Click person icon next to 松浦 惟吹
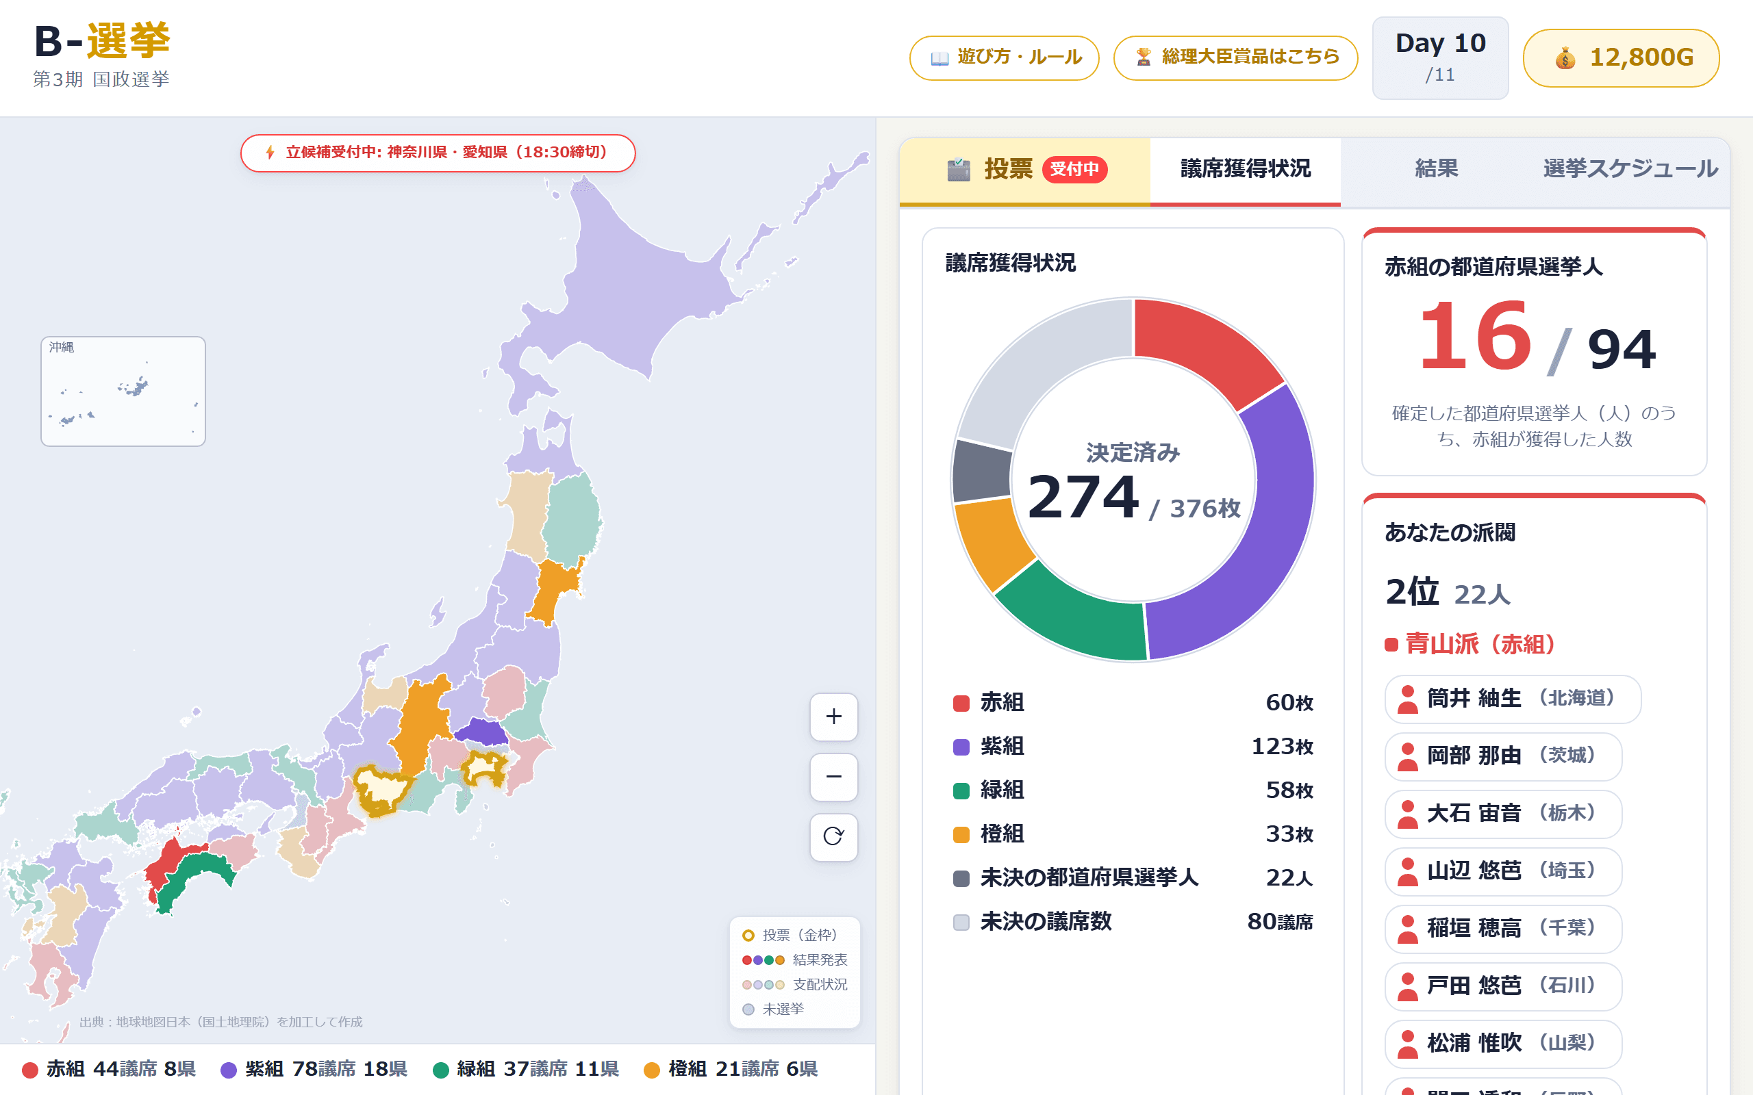1753x1095 pixels. tap(1407, 1044)
